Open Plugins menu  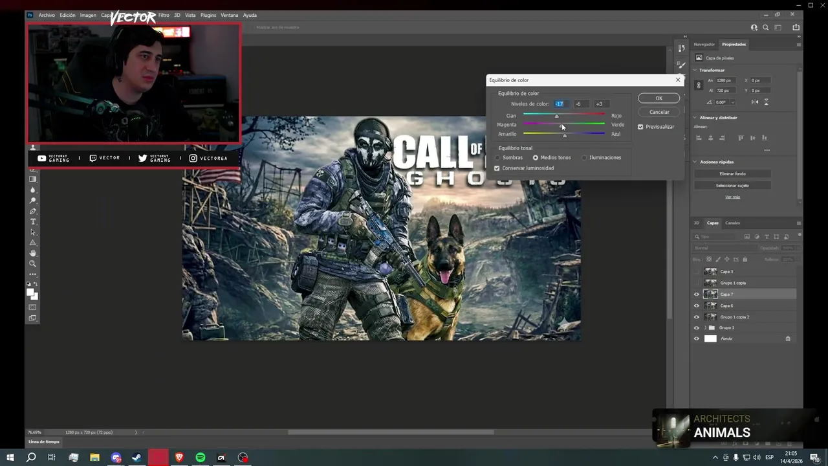(x=208, y=15)
